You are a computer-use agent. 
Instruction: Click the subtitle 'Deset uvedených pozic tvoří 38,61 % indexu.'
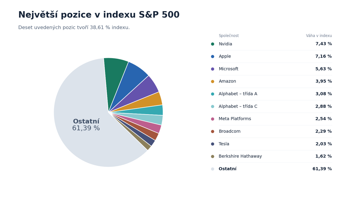click(74, 27)
